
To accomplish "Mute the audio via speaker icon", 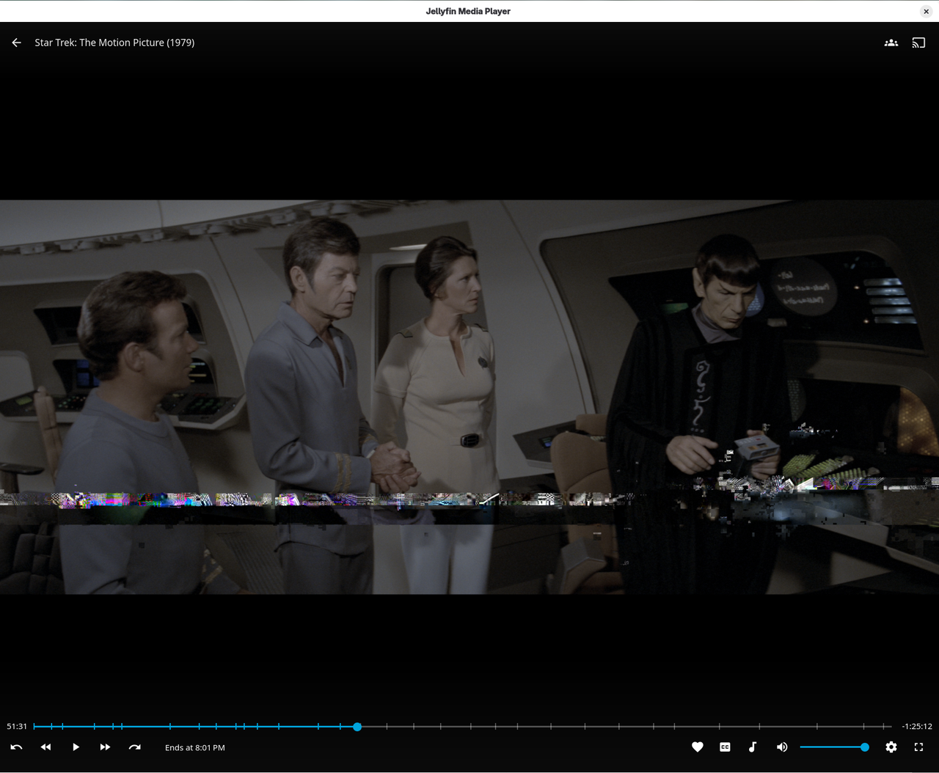I will coord(782,747).
